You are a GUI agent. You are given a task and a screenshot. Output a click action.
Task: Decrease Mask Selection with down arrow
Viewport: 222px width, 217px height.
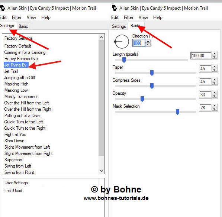pos(215,109)
